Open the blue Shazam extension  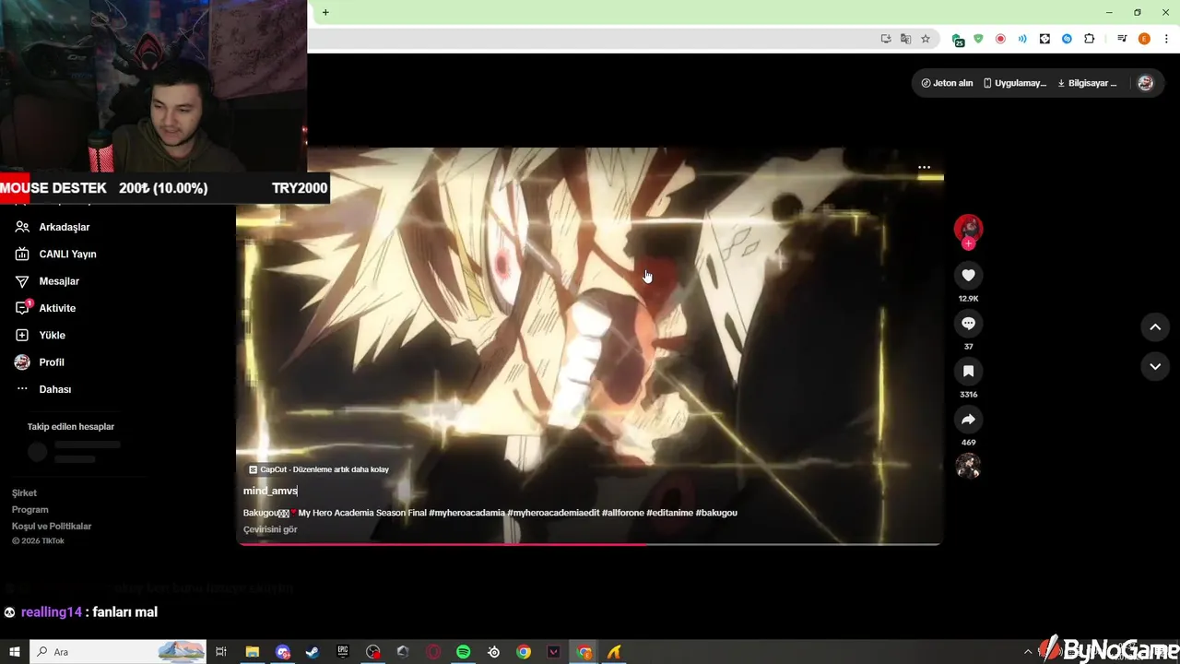point(1067,39)
